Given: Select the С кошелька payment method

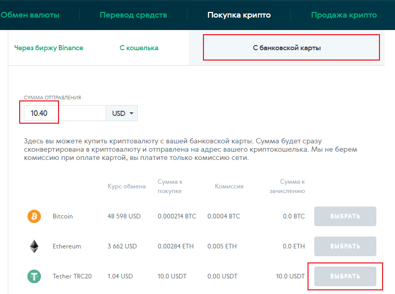Looking at the screenshot, I should (139, 48).
